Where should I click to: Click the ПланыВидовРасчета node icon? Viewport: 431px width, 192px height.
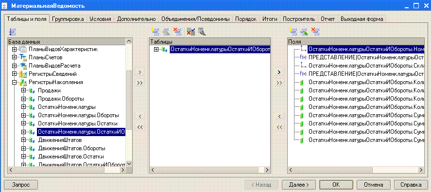click(x=23, y=66)
